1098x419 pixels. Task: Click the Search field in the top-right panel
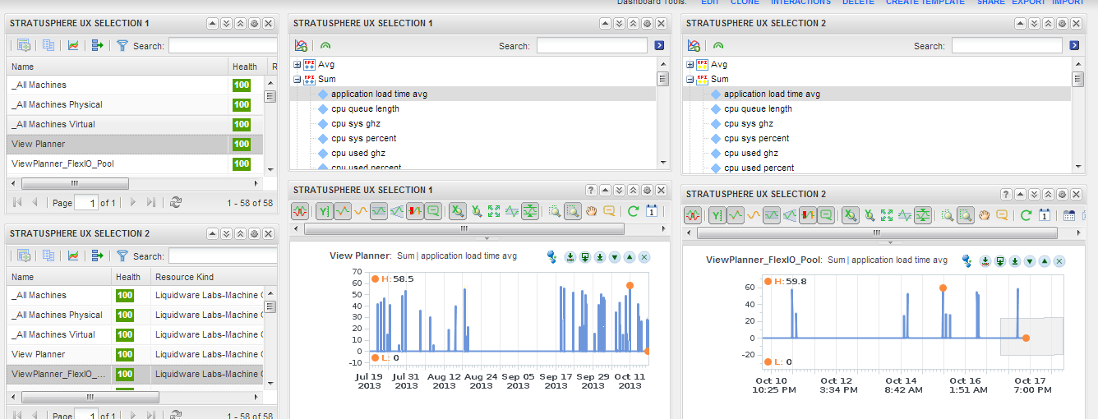tap(1008, 46)
